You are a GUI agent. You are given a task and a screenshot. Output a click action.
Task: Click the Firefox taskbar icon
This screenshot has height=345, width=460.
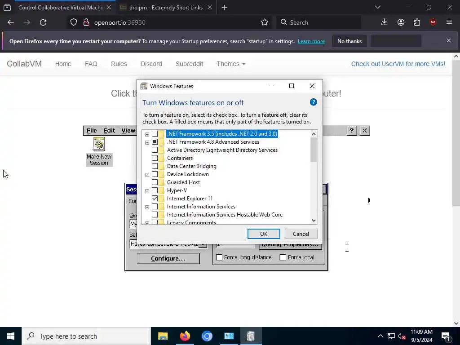click(185, 336)
